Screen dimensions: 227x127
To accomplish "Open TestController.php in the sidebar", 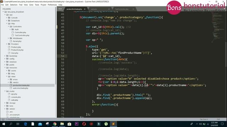I will coord(22,35).
